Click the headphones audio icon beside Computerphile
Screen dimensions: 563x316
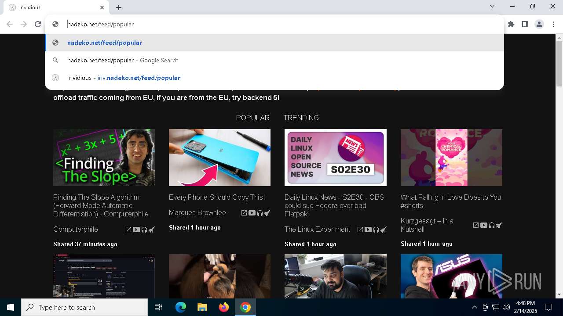(144, 230)
